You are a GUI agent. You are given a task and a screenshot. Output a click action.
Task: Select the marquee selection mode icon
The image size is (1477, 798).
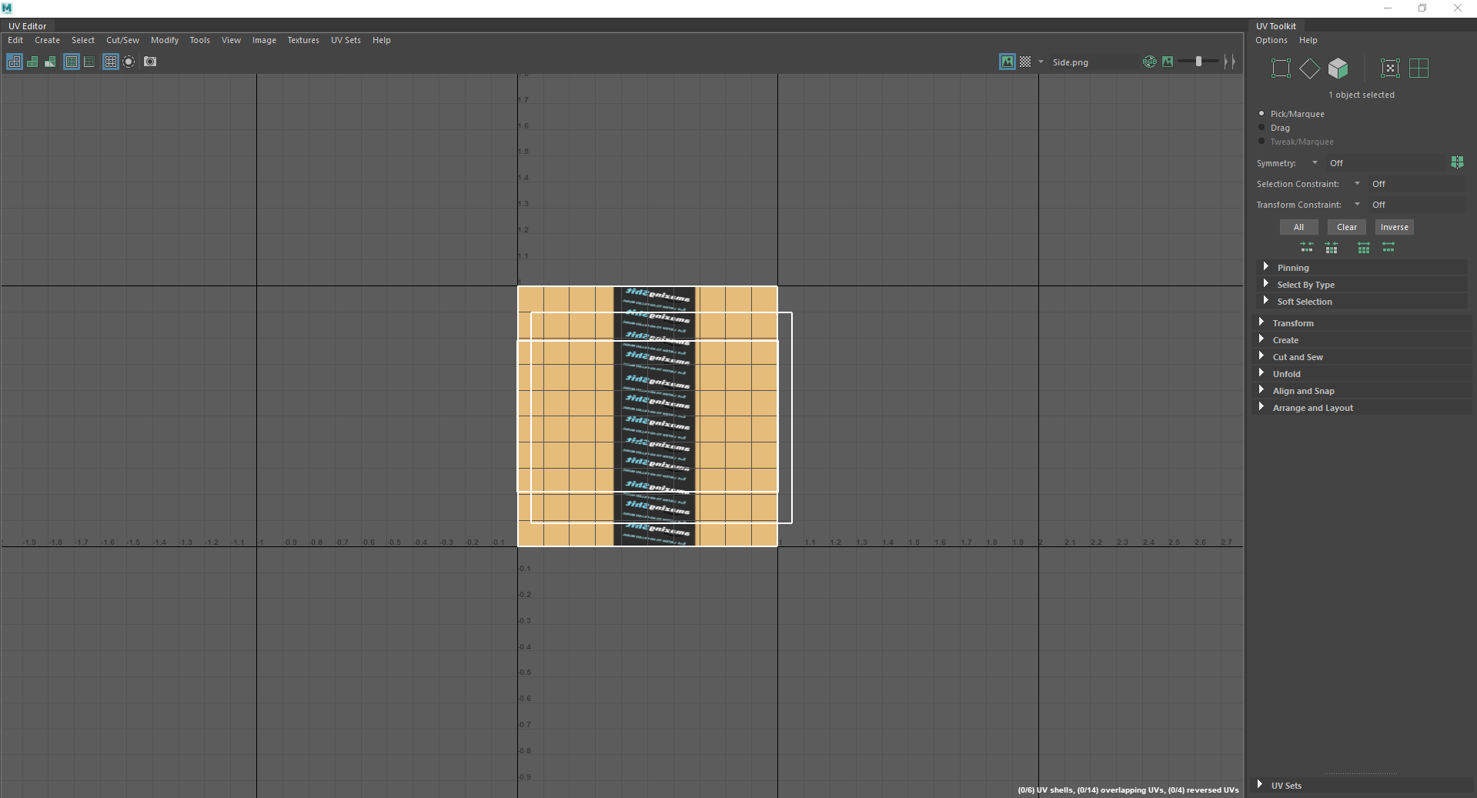(1280, 68)
